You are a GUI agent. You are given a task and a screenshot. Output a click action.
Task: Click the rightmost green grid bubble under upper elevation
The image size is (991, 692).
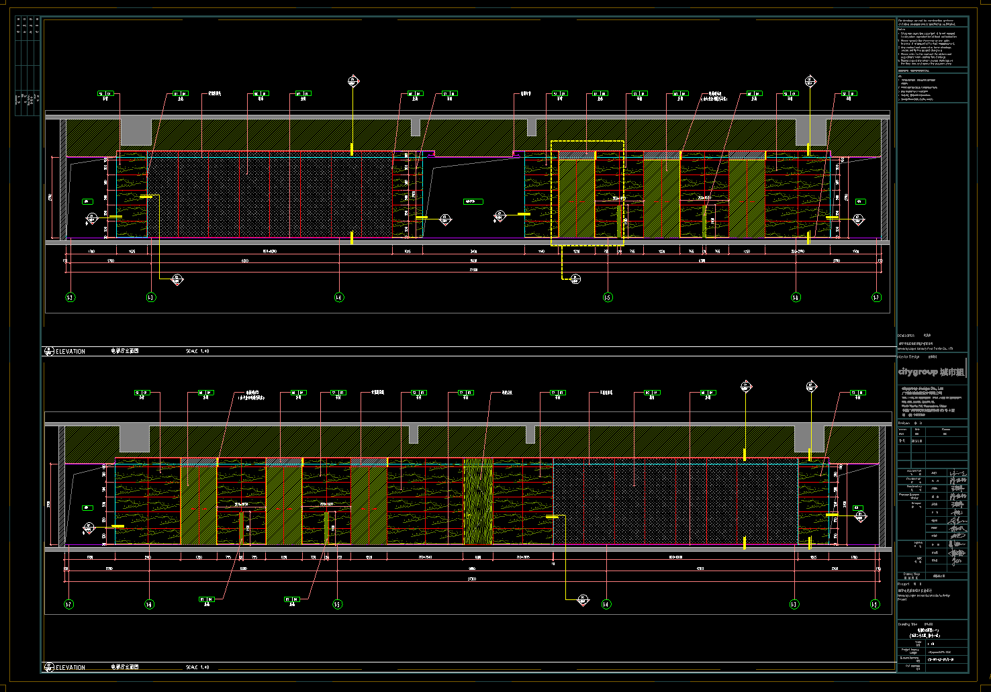click(876, 297)
